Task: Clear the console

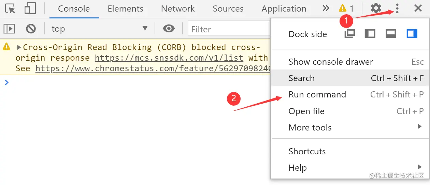Action: [31, 29]
